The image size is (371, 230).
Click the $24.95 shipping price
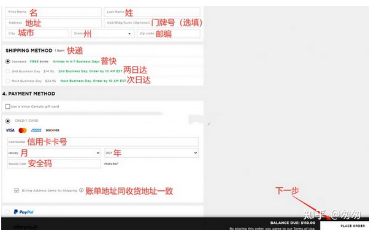(50, 81)
